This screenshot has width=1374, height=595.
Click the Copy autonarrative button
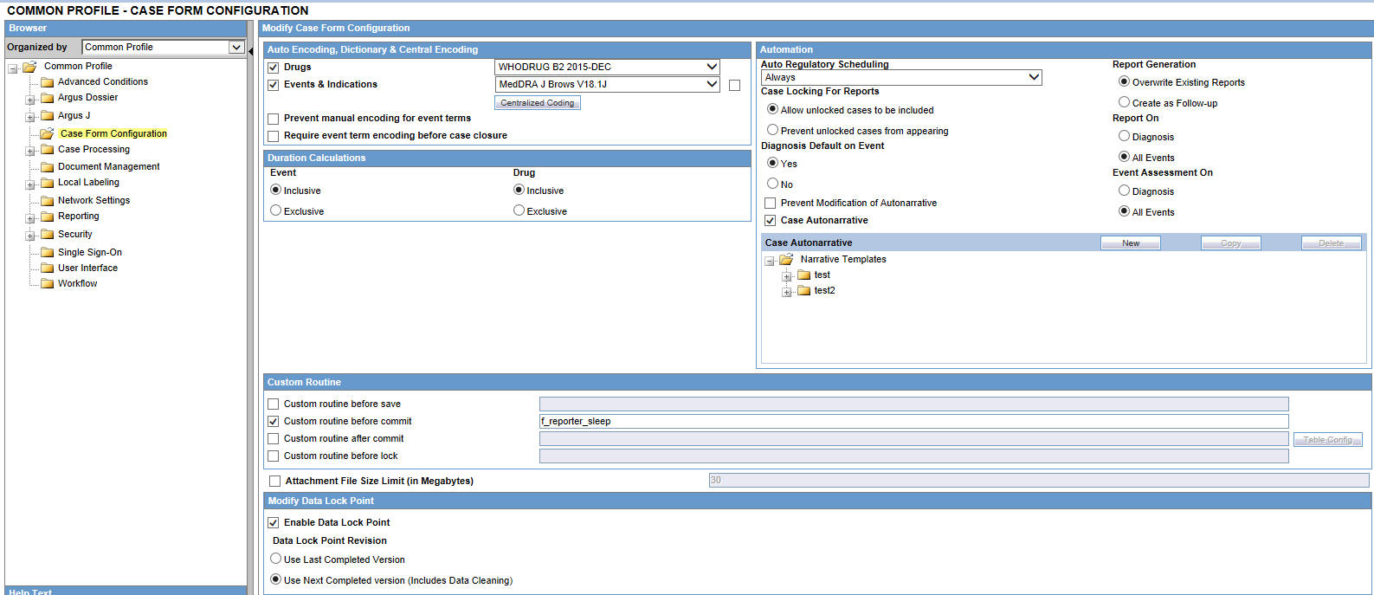pyautogui.click(x=1231, y=243)
